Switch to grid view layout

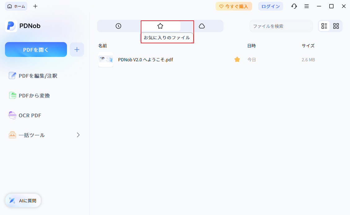[336, 26]
